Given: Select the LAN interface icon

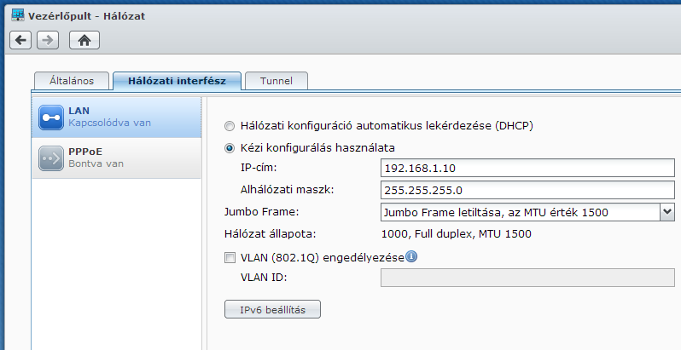Looking at the screenshot, I should tap(51, 118).
